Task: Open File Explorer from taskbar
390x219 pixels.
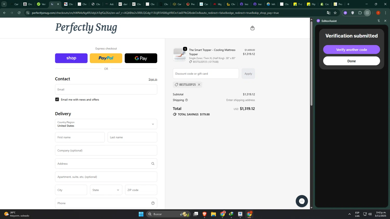Action: pos(213,214)
